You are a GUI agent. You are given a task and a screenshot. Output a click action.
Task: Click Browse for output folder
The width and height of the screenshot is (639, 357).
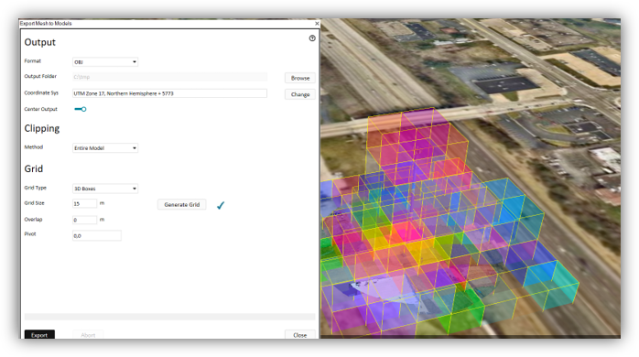point(300,78)
